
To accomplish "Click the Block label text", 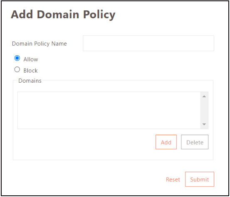I will pyautogui.click(x=30, y=71).
